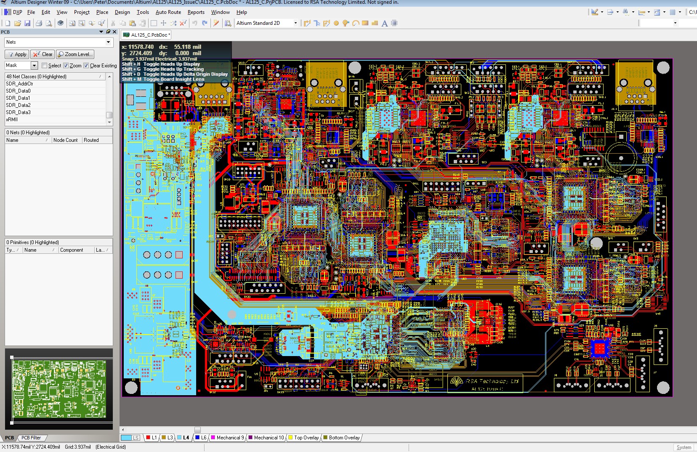Click the Save document icon
Viewport: 697px width, 452px height.
27,23
